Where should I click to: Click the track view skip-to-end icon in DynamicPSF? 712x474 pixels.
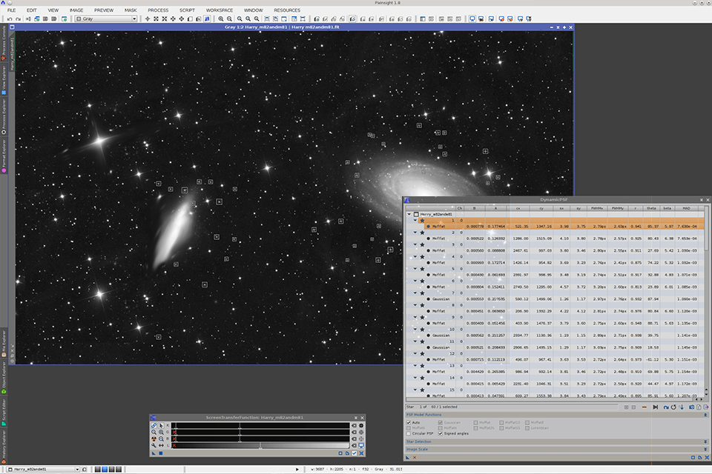coord(655,407)
